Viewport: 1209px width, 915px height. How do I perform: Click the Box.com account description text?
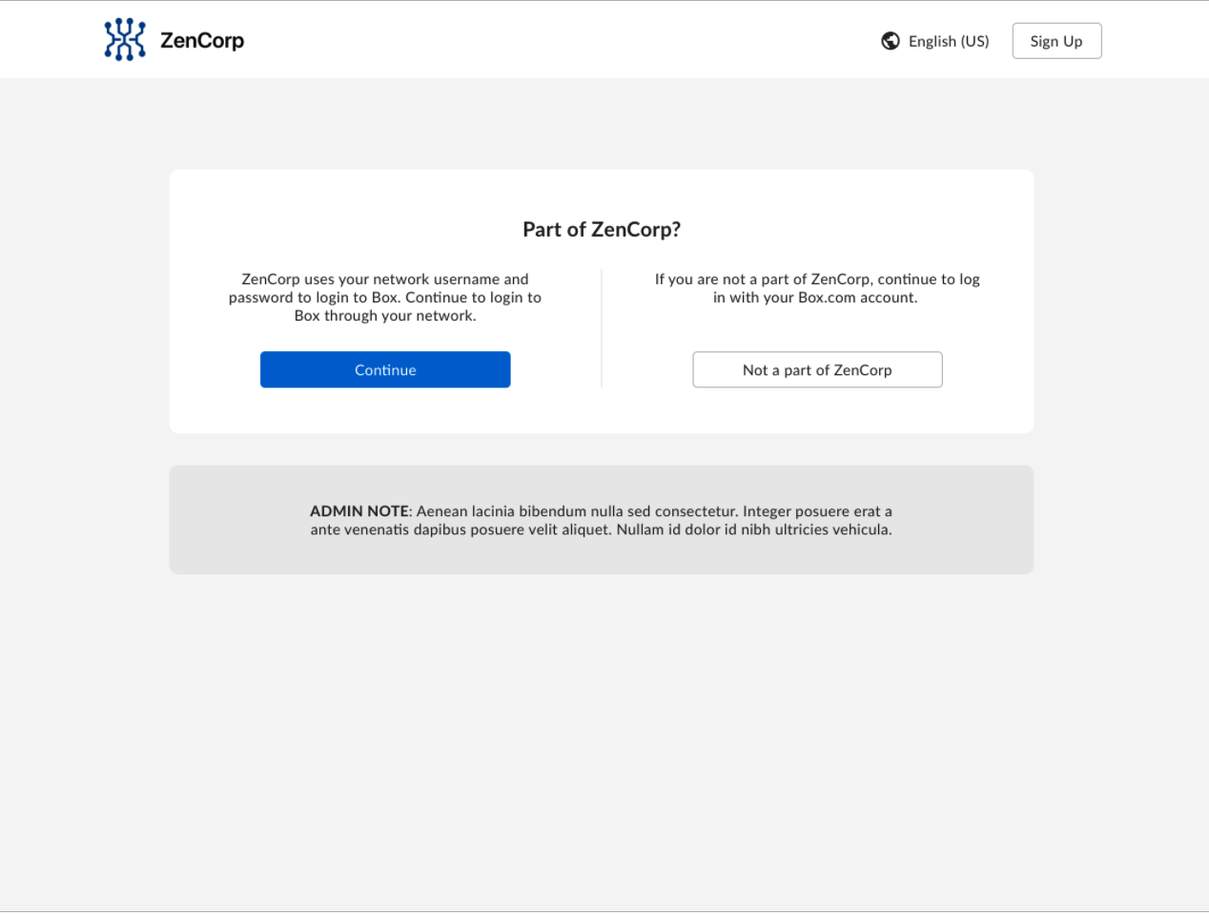coord(816,288)
